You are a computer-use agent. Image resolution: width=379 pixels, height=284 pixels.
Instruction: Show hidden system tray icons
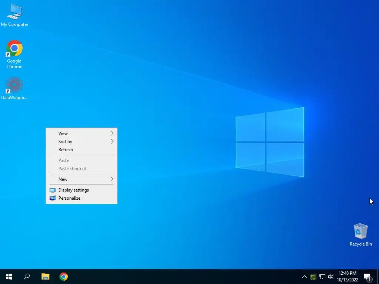pyautogui.click(x=305, y=277)
